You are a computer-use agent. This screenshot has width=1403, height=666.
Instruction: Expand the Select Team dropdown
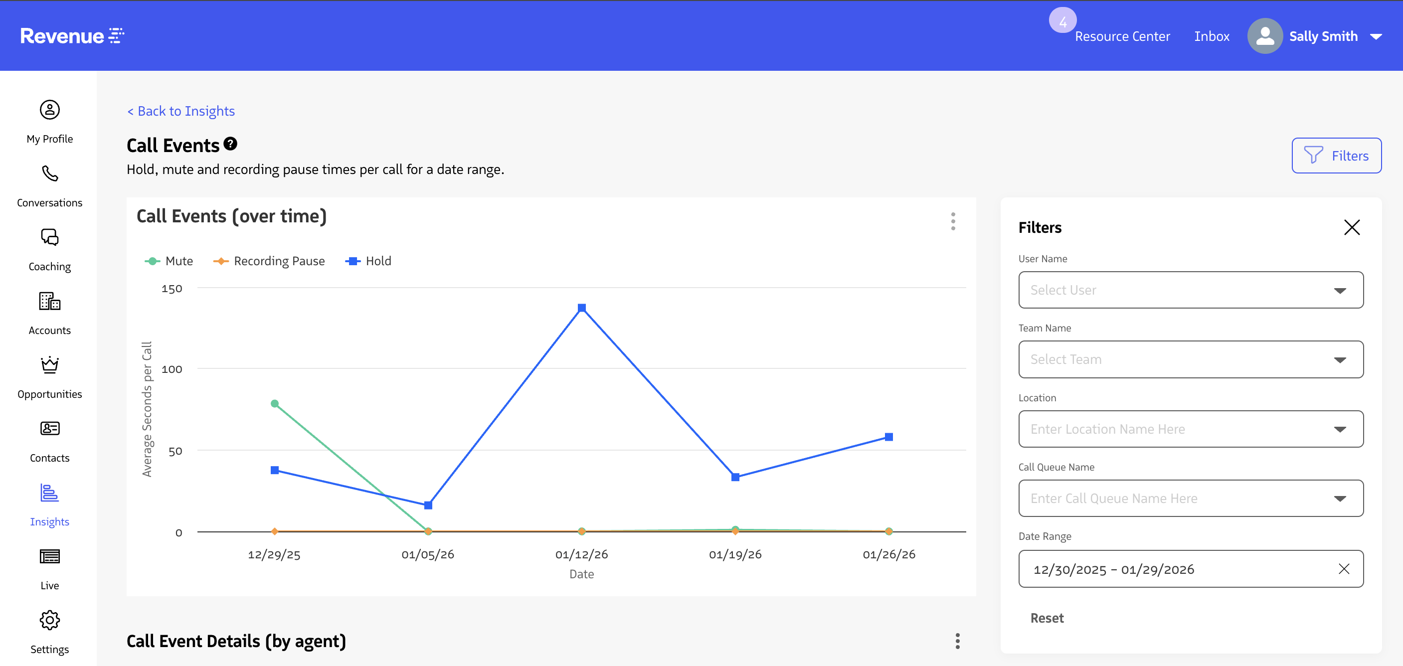[1191, 360]
